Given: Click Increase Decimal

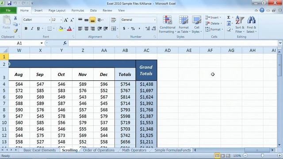Looking at the screenshot, I should pyautogui.click(x=148, y=28).
